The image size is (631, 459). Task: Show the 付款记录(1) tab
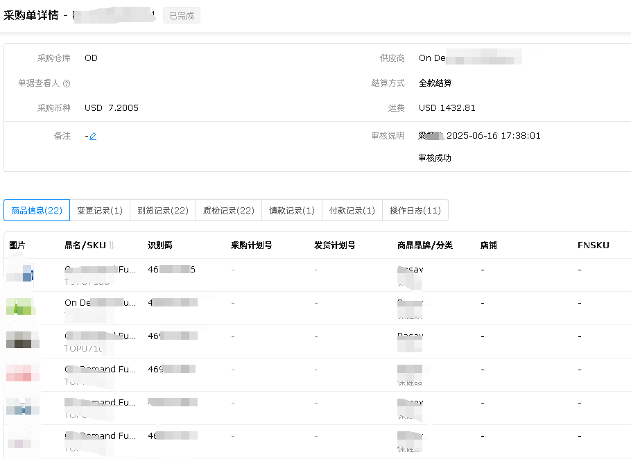352,210
